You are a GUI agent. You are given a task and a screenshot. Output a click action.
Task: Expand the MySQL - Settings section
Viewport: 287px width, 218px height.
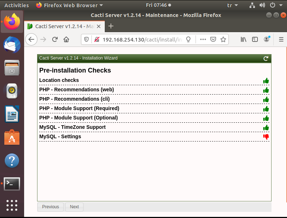click(154, 136)
